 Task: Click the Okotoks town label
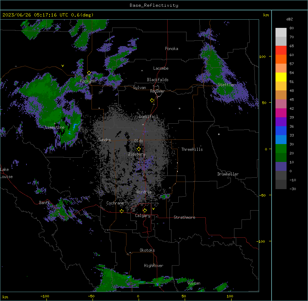click(147, 250)
